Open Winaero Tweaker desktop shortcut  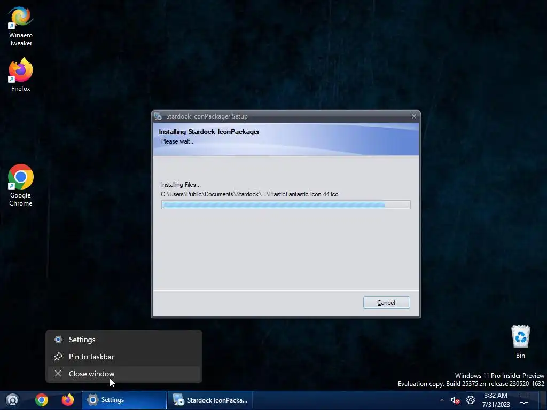pos(21,26)
